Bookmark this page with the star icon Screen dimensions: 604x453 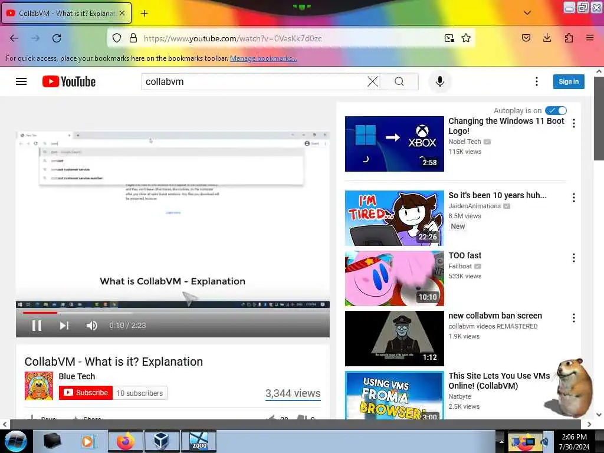[466, 38]
